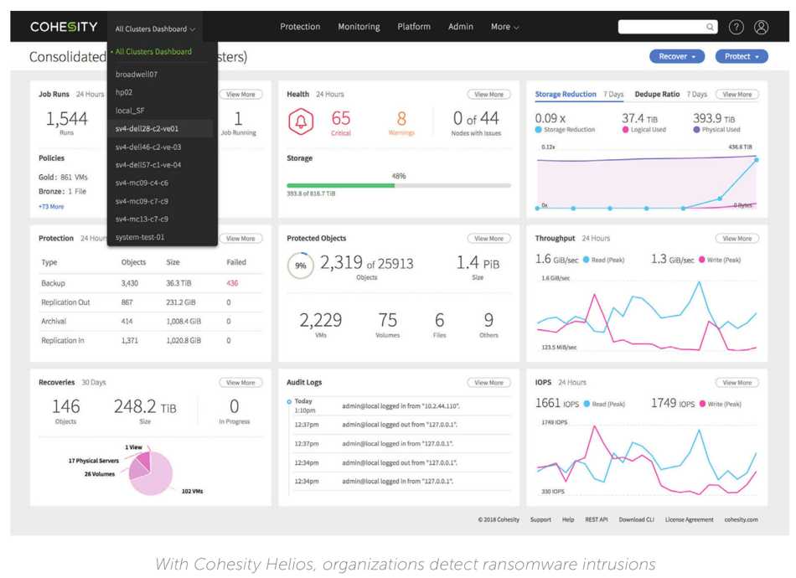Click the Archival row label
The height and width of the screenshot is (578, 796).
[54, 321]
